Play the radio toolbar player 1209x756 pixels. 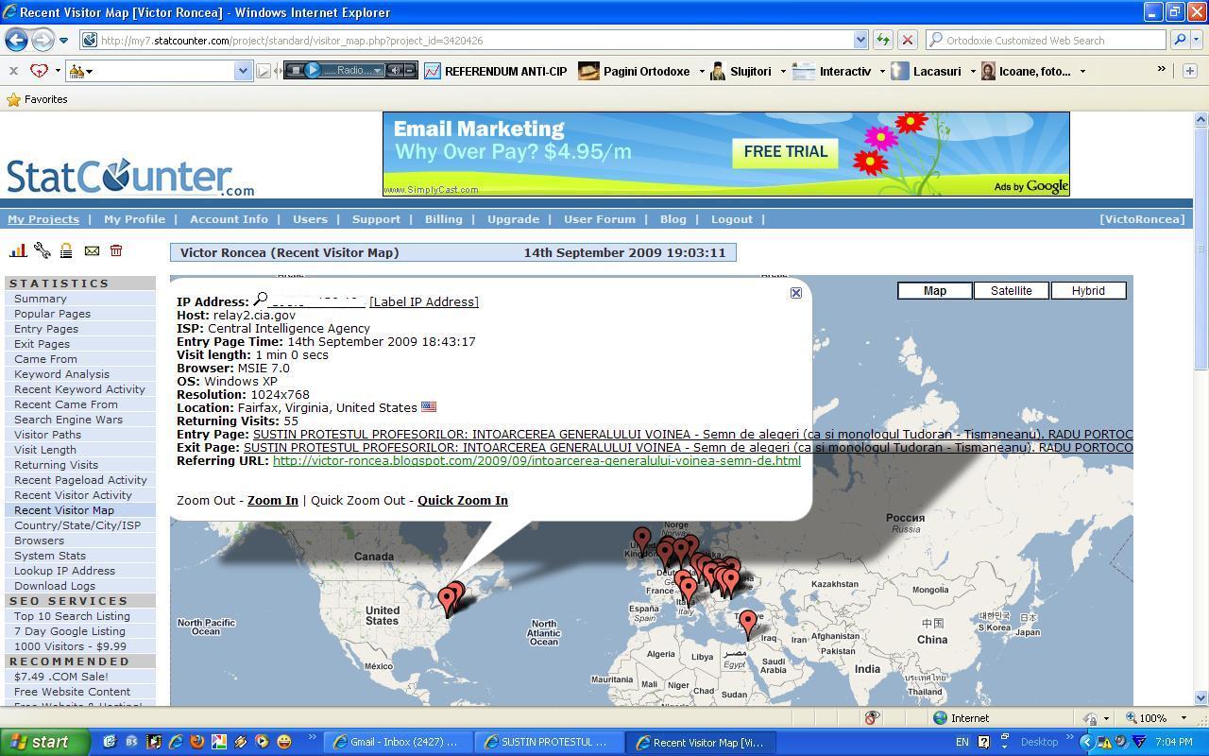coord(314,70)
